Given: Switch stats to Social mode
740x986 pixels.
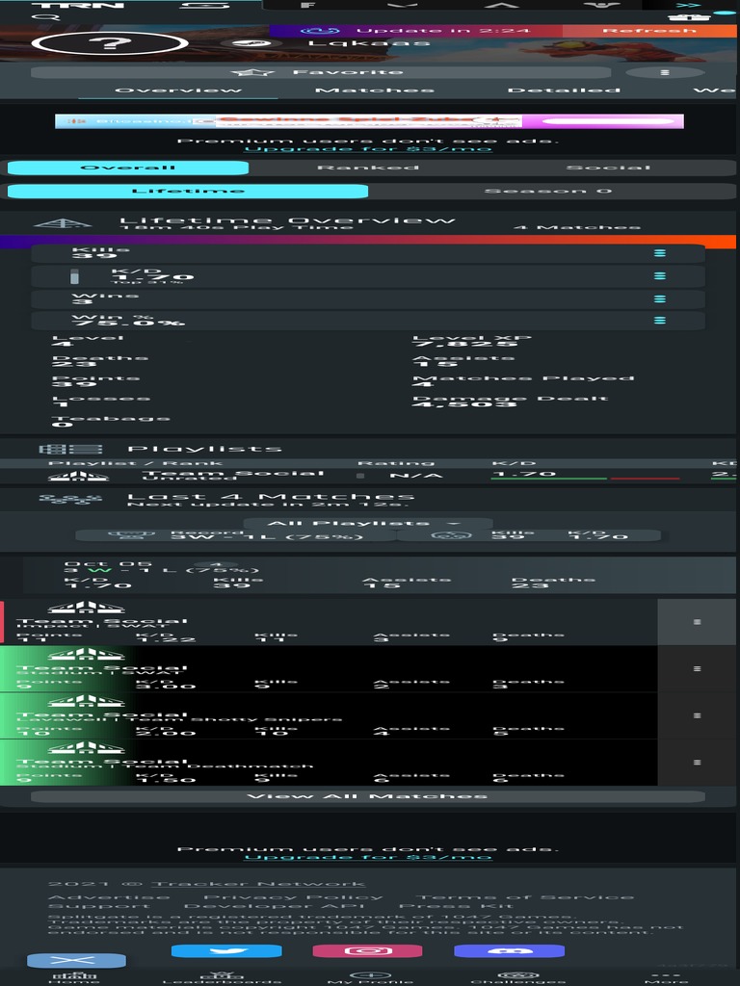Looking at the screenshot, I should tap(609, 168).
